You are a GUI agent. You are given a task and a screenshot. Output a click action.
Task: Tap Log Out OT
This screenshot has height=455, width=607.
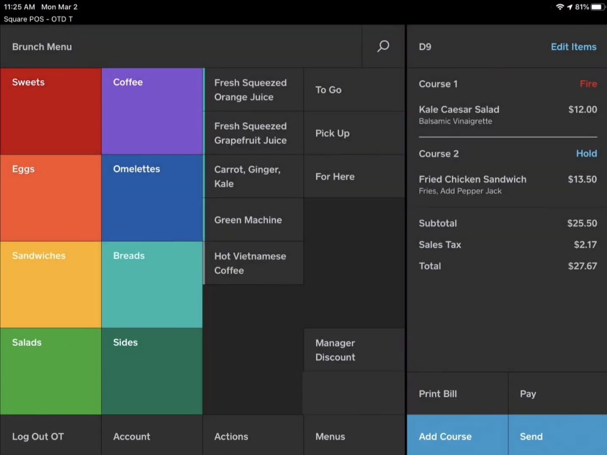pyautogui.click(x=51, y=435)
